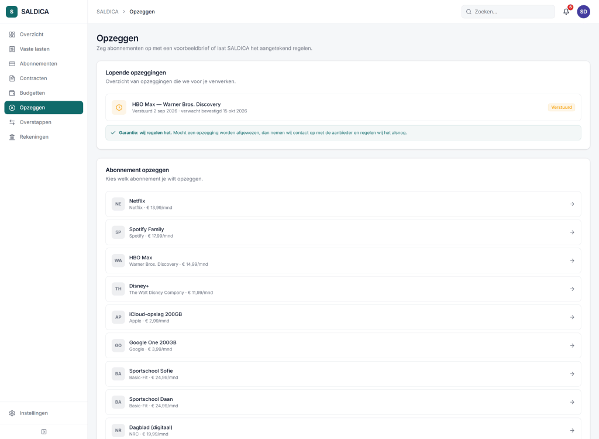Click the clock icon for HBO Max cancellation
Screen dimensions: 599x439
[119, 108]
